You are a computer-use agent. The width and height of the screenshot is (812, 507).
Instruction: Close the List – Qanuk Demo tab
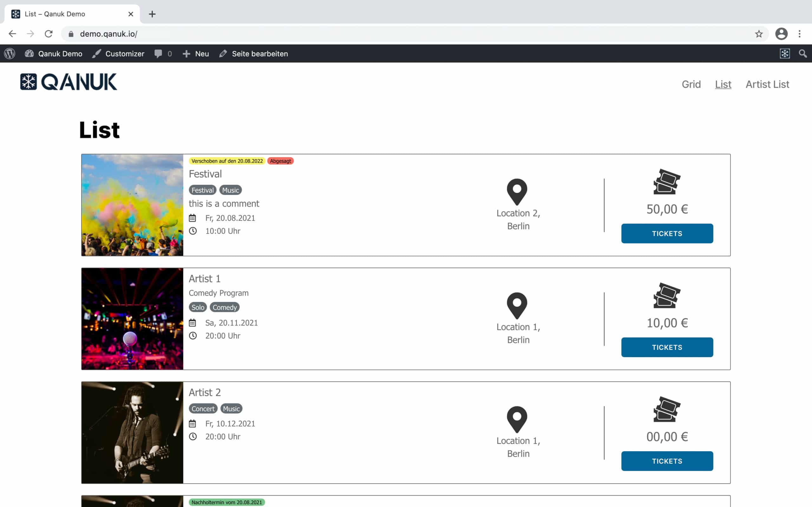pos(131,14)
